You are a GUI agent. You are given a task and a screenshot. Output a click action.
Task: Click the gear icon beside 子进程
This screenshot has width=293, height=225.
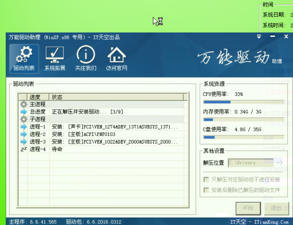point(24,119)
